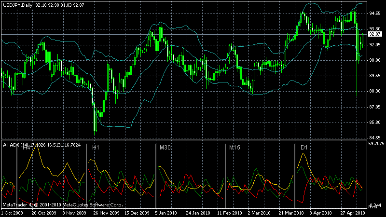Click the 27 Apr 2010 date label
The image size is (386, 217).
click(x=353, y=213)
